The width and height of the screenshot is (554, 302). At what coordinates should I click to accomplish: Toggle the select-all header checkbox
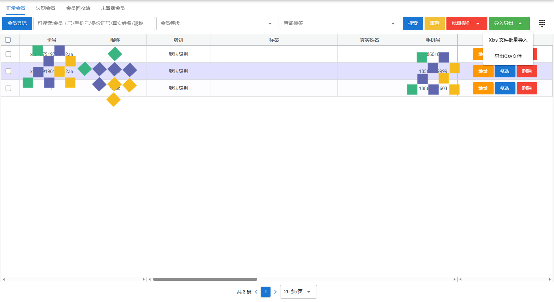tap(8, 40)
